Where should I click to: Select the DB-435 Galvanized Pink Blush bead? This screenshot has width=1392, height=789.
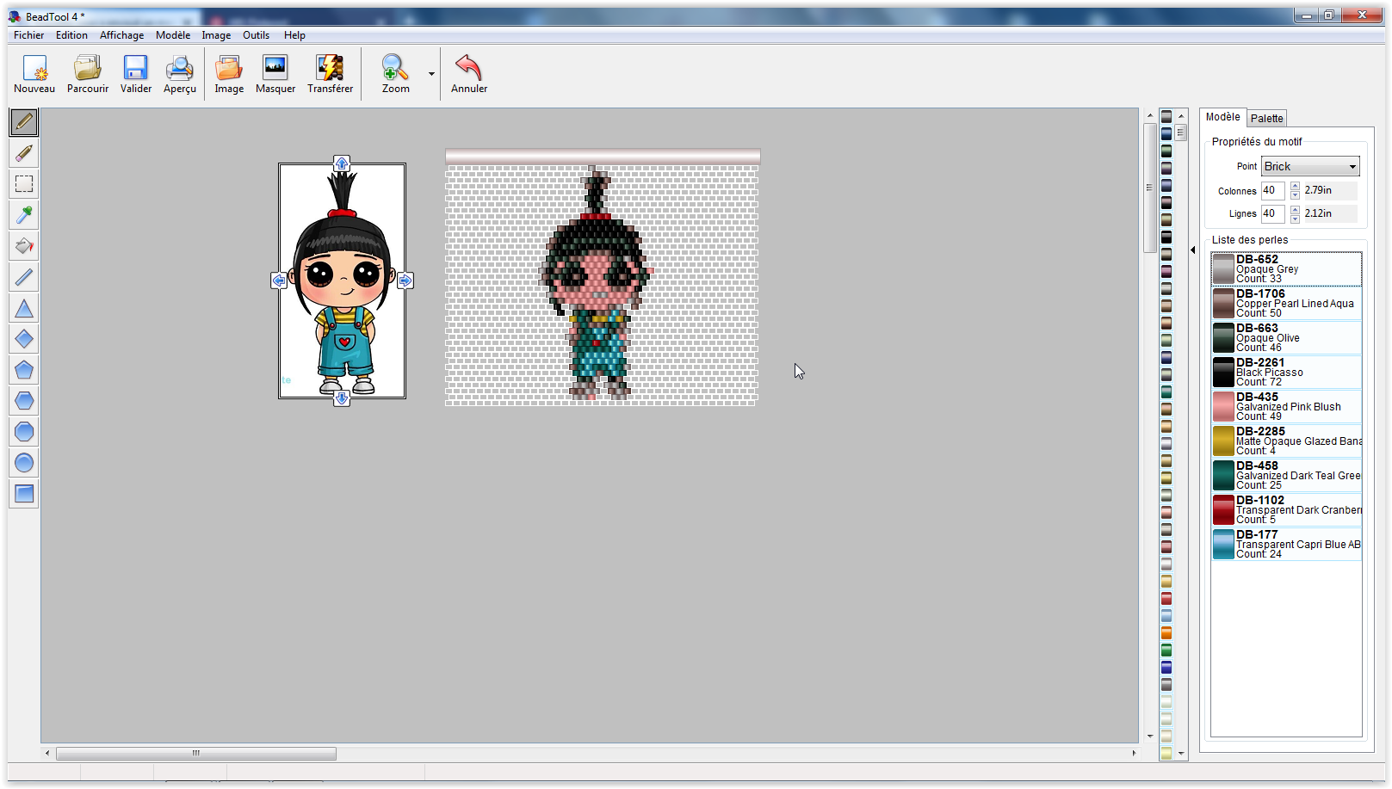(1286, 406)
